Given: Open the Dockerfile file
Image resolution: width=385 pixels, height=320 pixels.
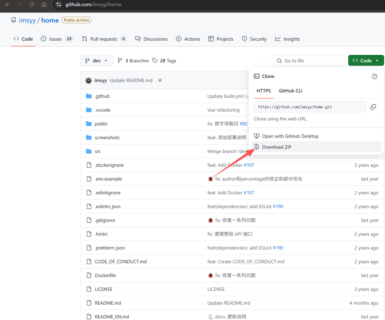Looking at the screenshot, I should 105,275.
